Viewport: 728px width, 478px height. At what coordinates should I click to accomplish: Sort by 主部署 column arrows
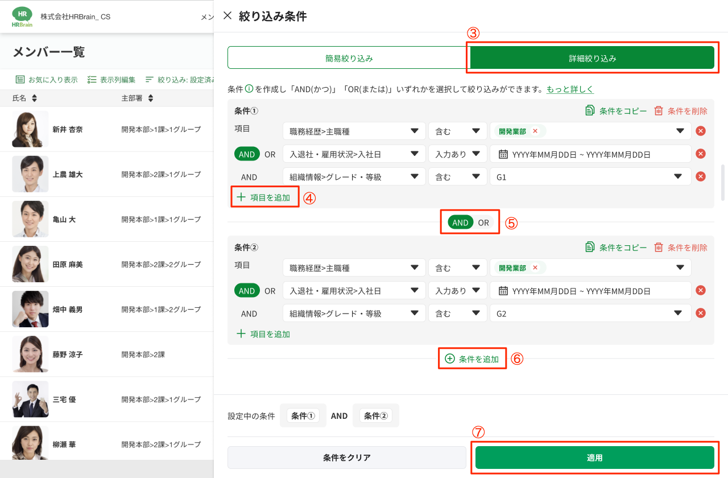click(151, 98)
